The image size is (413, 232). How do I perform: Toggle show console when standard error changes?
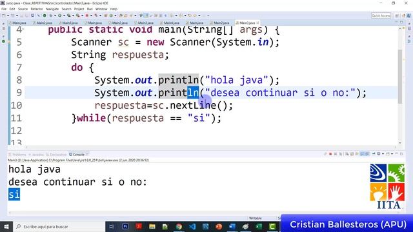tap(367, 154)
